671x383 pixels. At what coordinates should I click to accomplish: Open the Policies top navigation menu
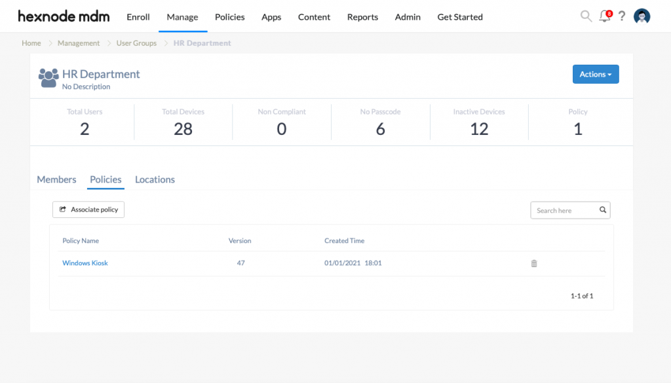(229, 17)
